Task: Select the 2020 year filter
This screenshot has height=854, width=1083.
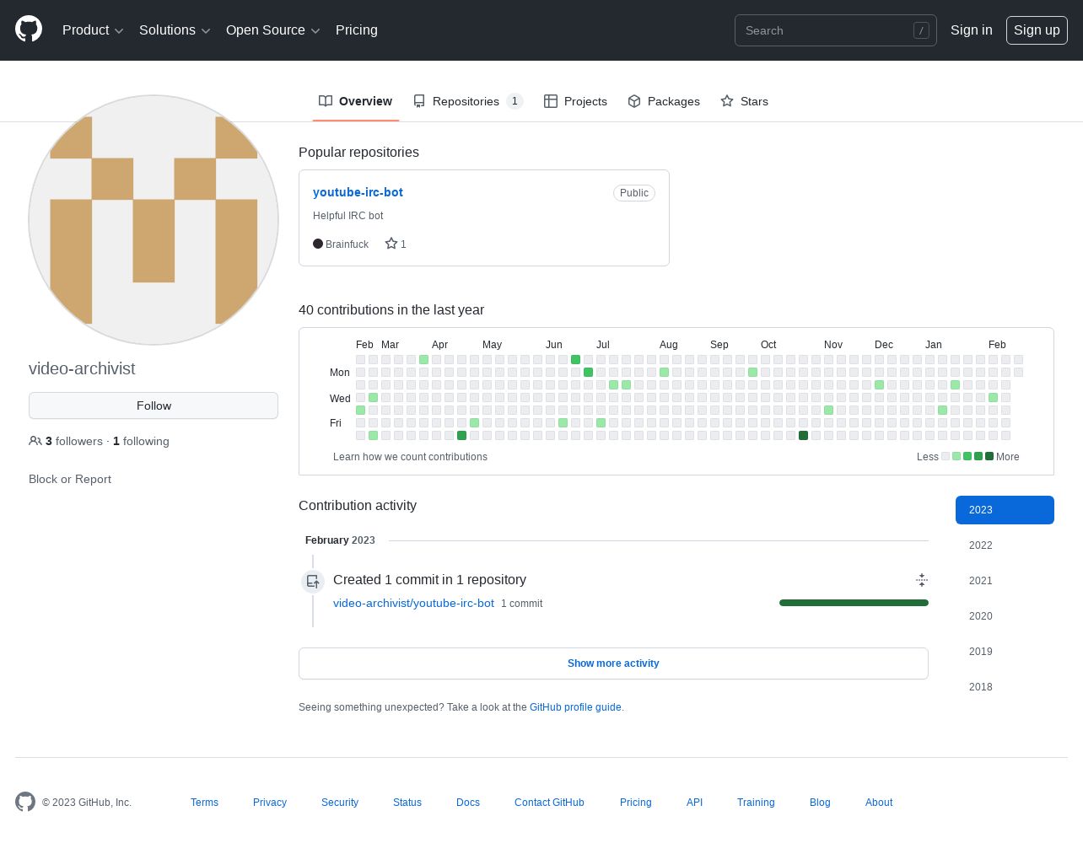Action: [x=1005, y=616]
